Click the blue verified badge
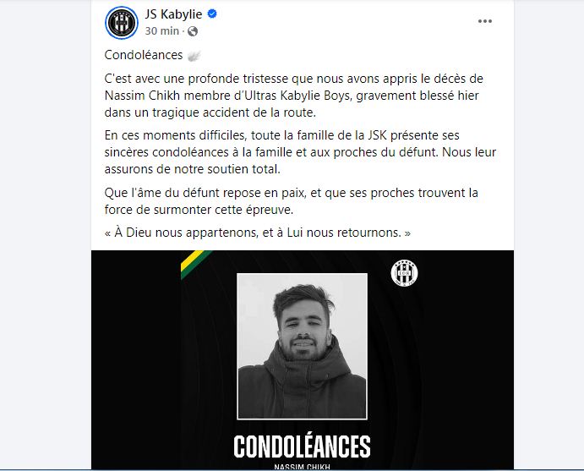584x471 pixels. tap(212, 14)
